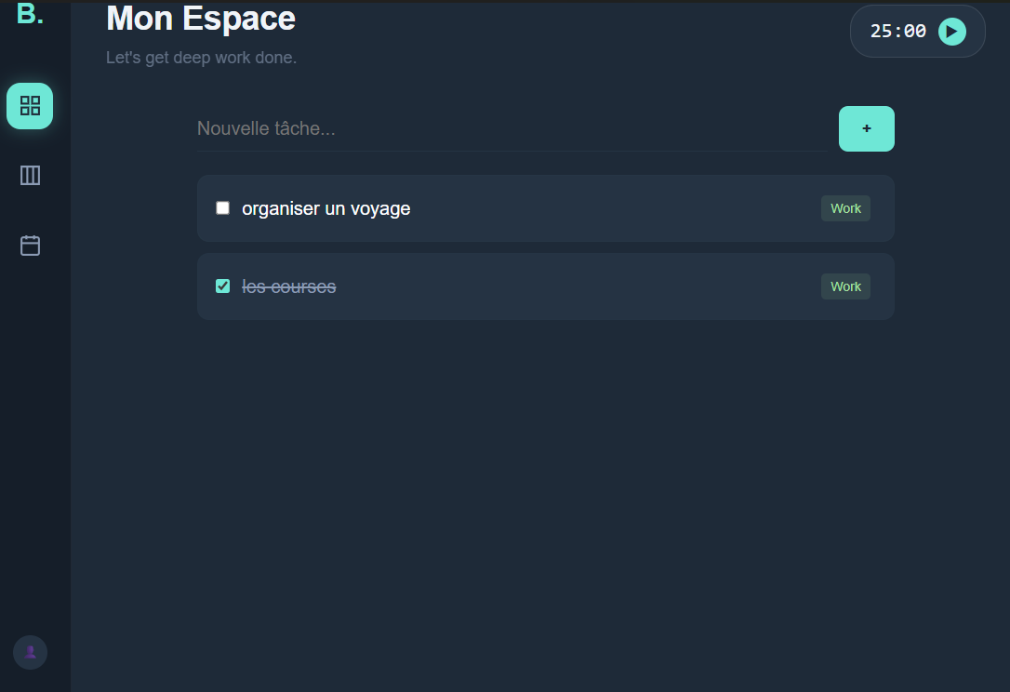This screenshot has width=1010, height=692.
Task: Focus the 'Nouvelle tâche...' input field
Action: click(510, 129)
